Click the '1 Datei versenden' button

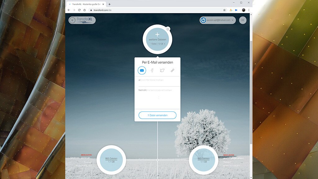pyautogui.click(x=157, y=115)
